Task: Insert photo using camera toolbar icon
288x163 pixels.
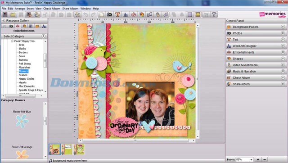Action: tap(109, 14)
